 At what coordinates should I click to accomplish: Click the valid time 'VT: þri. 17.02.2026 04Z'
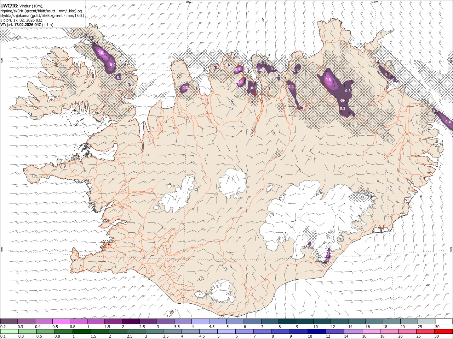21,25
